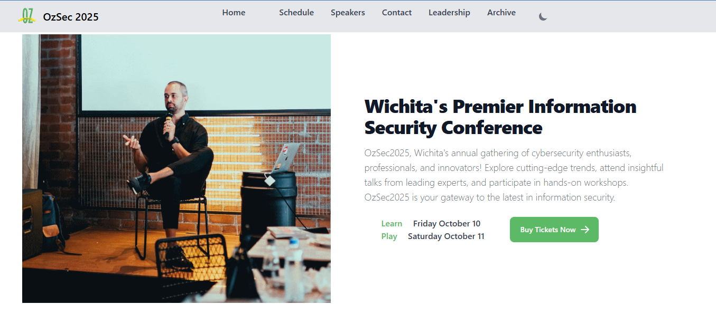Click the OzSec2025 description paragraph
The height and width of the screenshot is (314, 716).
click(x=514, y=175)
